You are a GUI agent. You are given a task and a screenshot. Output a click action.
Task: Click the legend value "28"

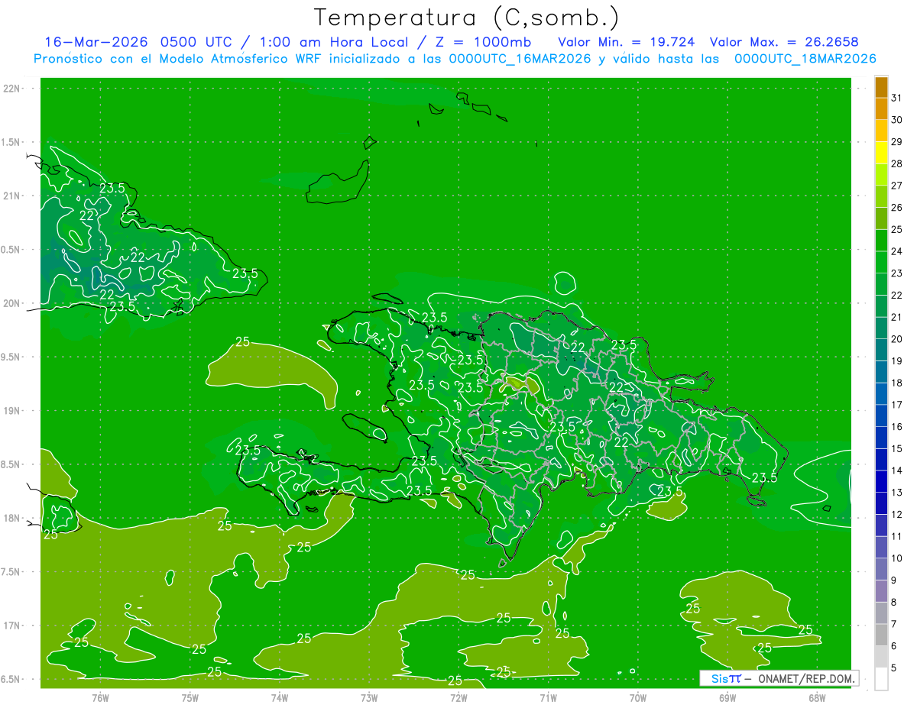point(897,163)
